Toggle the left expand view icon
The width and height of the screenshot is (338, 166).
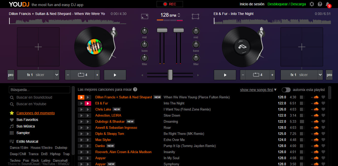tap(145, 16)
